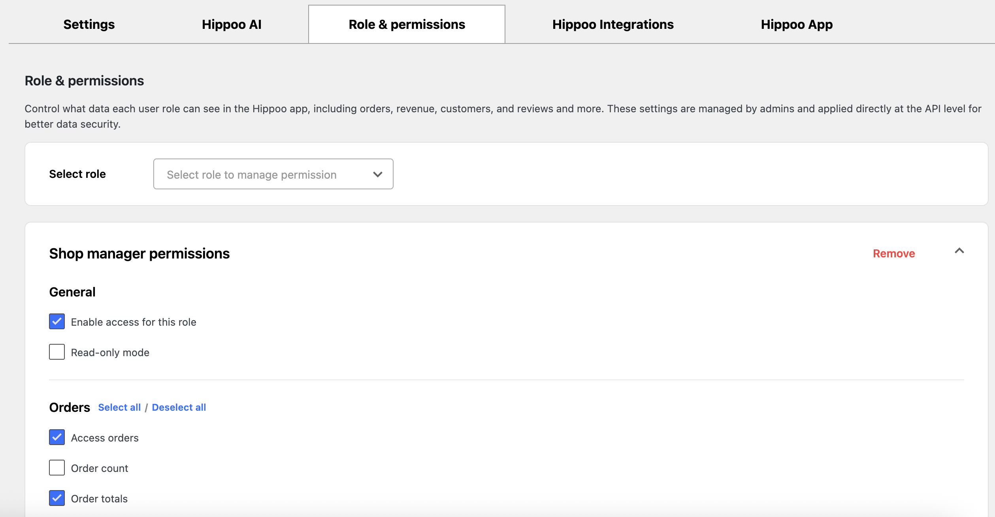The width and height of the screenshot is (995, 517).
Task: Click the Enable access for this role label
Action: (134, 322)
